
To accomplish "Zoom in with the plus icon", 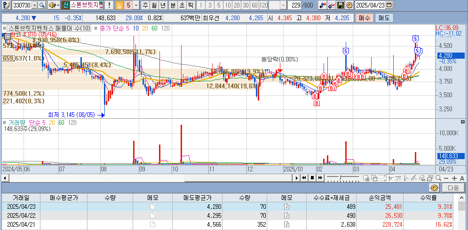I will pyautogui.click(x=454, y=178).
